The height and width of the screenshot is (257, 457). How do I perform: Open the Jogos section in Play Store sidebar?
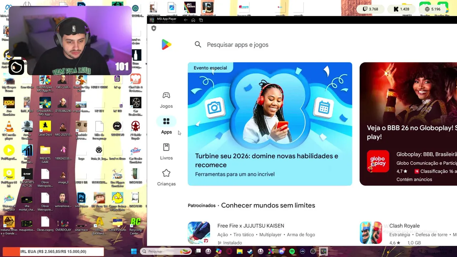click(166, 100)
